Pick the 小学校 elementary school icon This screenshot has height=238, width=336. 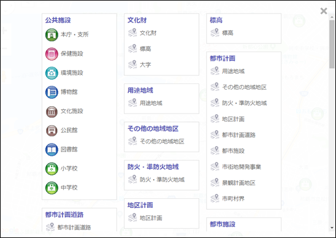tap(52, 169)
